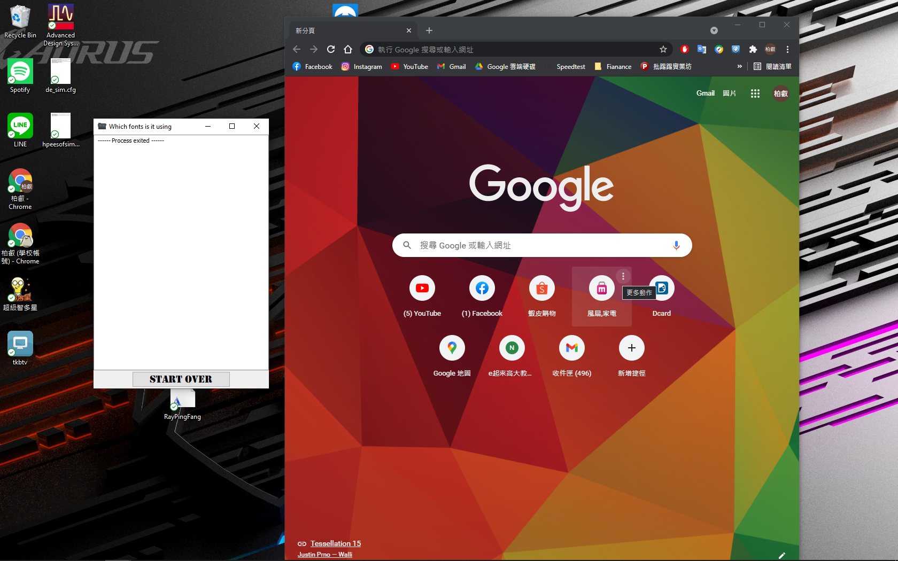Expand the hidden bookmarks overflow chevron
Viewport: 898px width, 561px height.
pyautogui.click(x=739, y=66)
